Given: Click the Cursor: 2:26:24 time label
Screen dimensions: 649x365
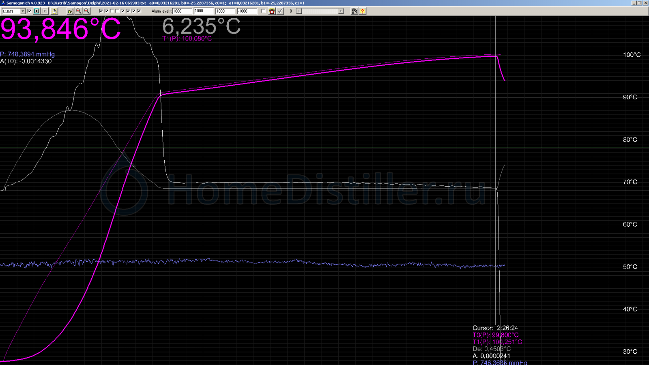Looking at the screenshot, I should point(495,328).
